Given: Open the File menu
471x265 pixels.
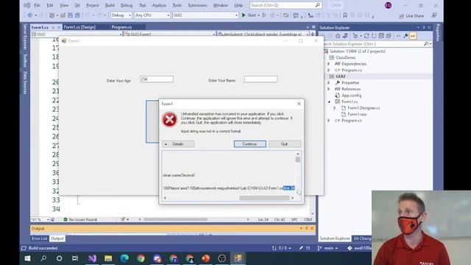Looking at the screenshot, I should tap(37, 5).
